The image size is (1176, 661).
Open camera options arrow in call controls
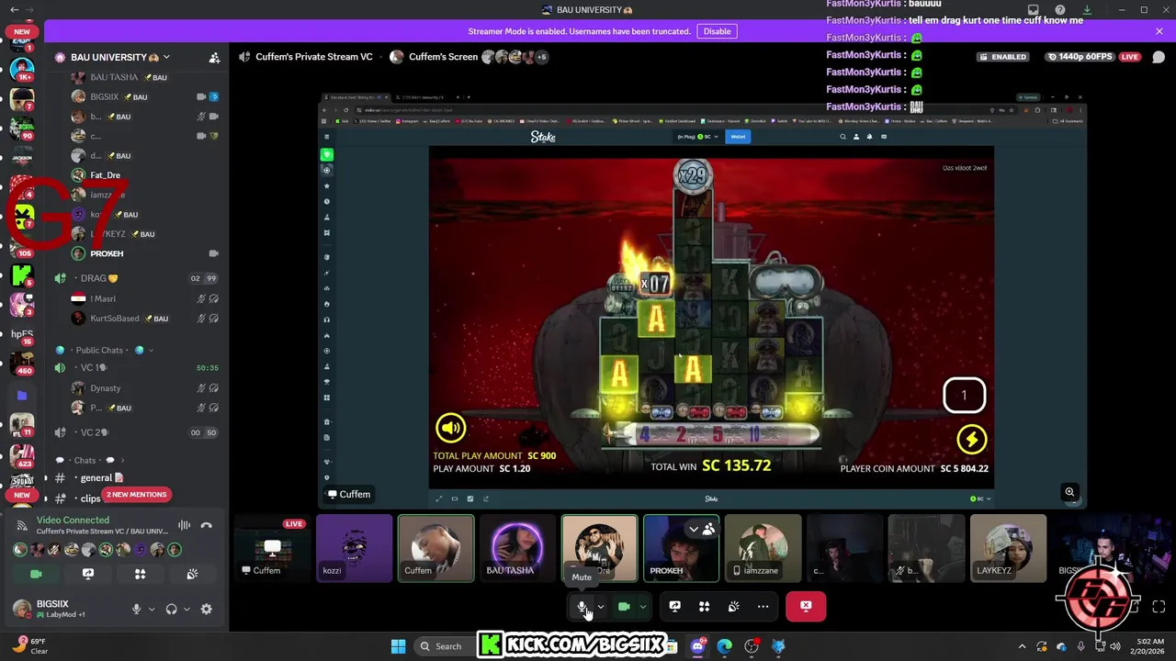[642, 606]
